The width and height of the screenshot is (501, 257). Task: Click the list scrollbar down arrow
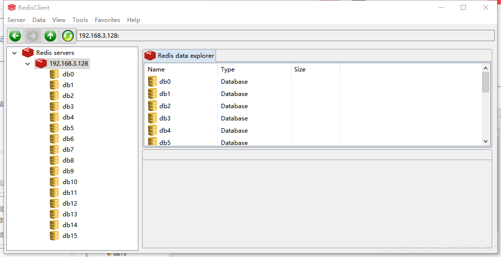(x=485, y=141)
